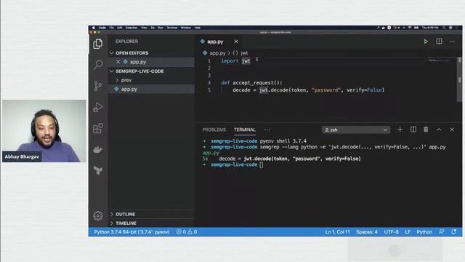
Task: Change encoding via UTF-8 in status bar
Action: pyautogui.click(x=391, y=231)
